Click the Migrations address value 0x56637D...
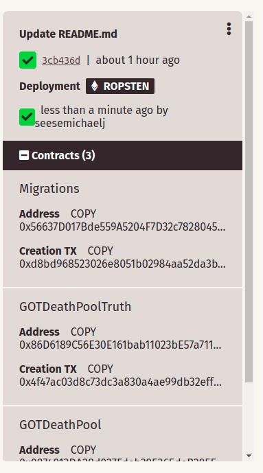This screenshot has width=263, height=473. point(122,227)
